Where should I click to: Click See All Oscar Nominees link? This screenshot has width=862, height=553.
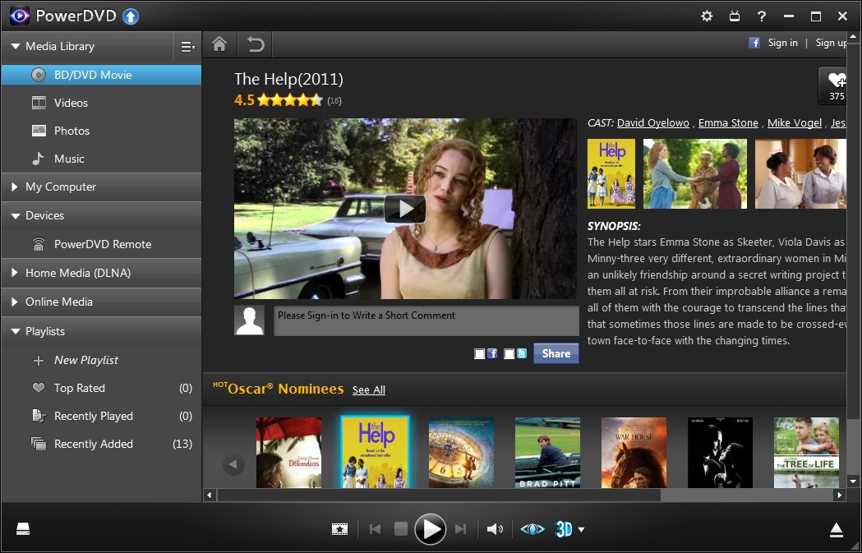[368, 389]
